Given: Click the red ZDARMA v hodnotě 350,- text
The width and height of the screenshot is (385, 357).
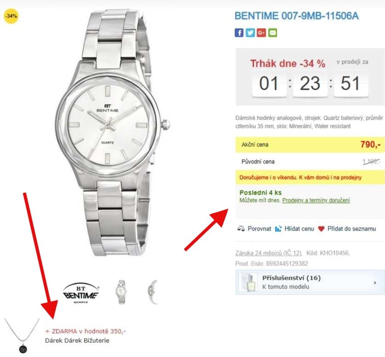Looking at the screenshot, I should pyautogui.click(x=86, y=331).
